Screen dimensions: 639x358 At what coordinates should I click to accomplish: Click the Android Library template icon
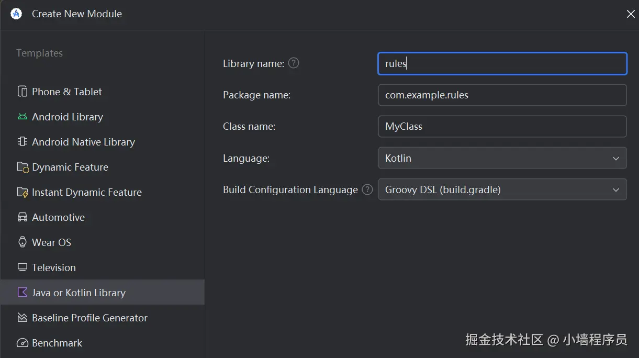23,117
